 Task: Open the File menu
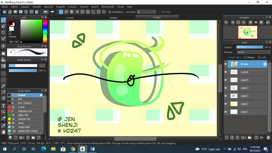pos(5,7)
